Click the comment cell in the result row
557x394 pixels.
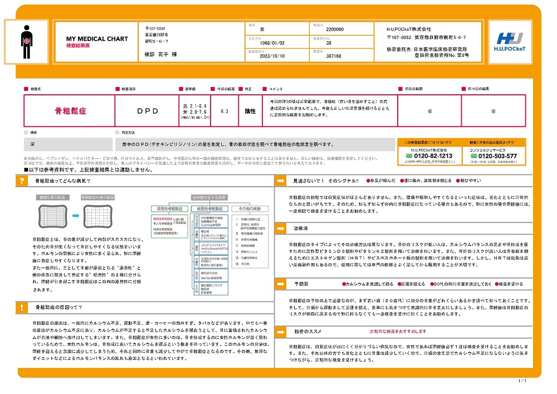[x=330, y=111]
